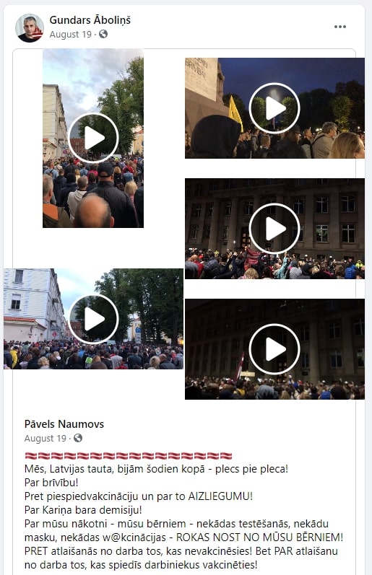Open Pāvels Naumovs profile link
The height and width of the screenshot is (575, 372).
(64, 424)
